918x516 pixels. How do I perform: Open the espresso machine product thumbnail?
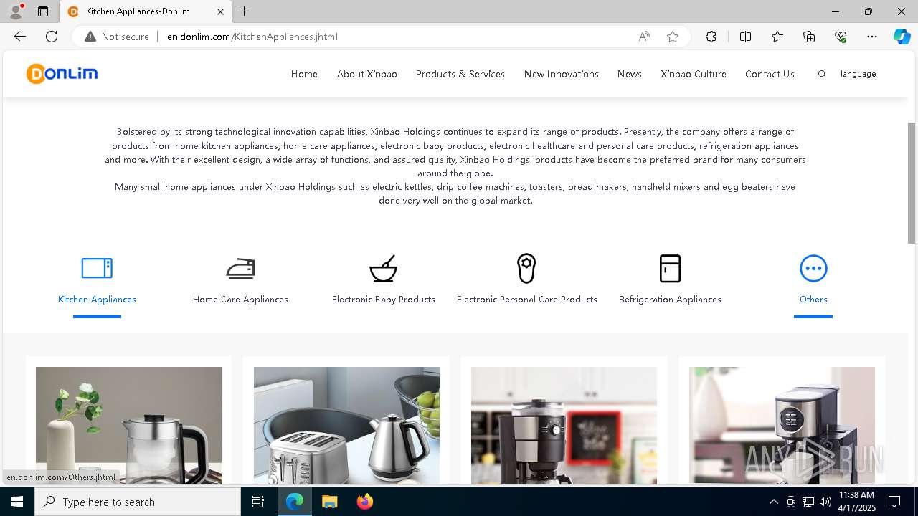point(782,426)
